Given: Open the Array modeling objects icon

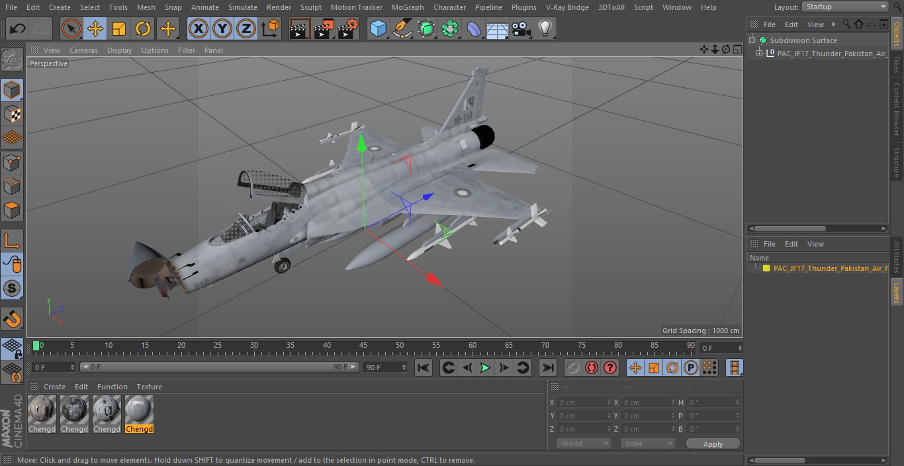Looking at the screenshot, I should (450, 28).
